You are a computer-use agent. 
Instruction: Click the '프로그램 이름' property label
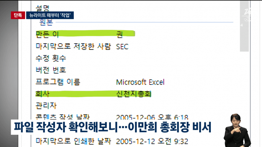(58, 82)
